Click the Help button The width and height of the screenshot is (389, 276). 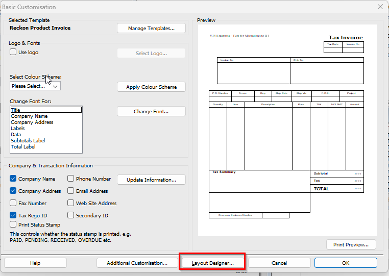click(35, 263)
